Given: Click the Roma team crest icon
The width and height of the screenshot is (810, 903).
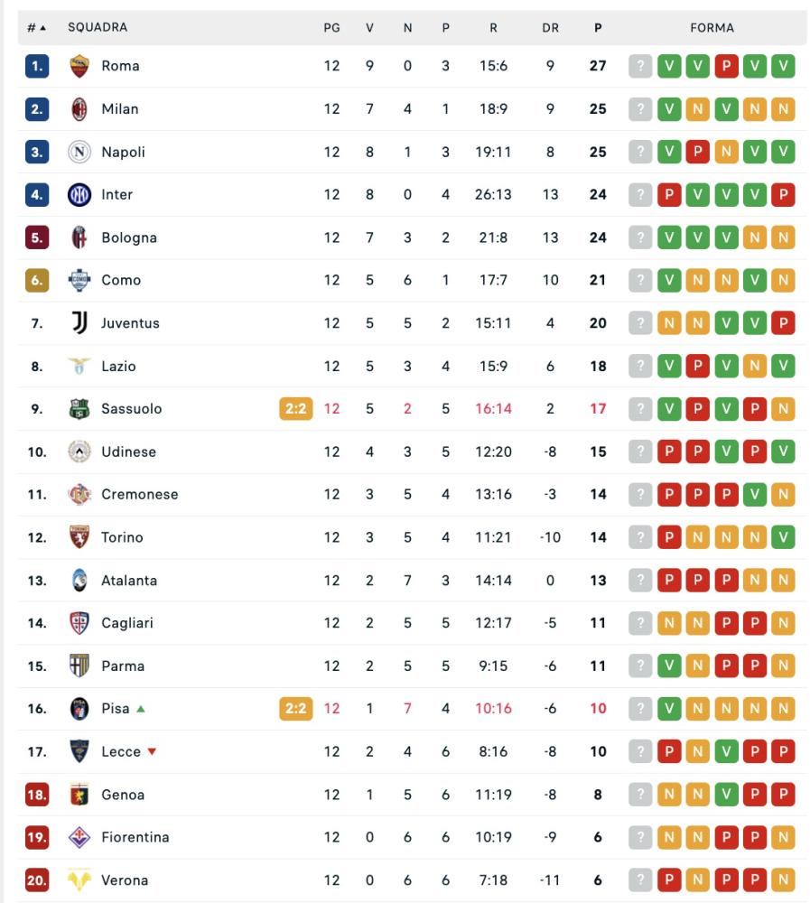Looking at the screenshot, I should pos(79,66).
